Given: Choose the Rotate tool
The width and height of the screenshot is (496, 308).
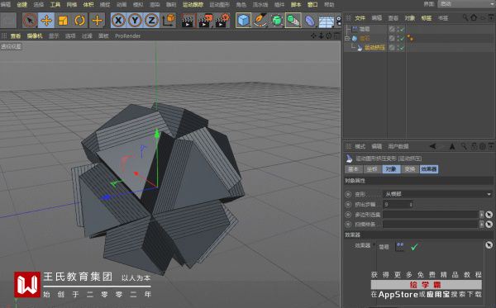Looking at the screenshot, I should pyautogui.click(x=79, y=21).
